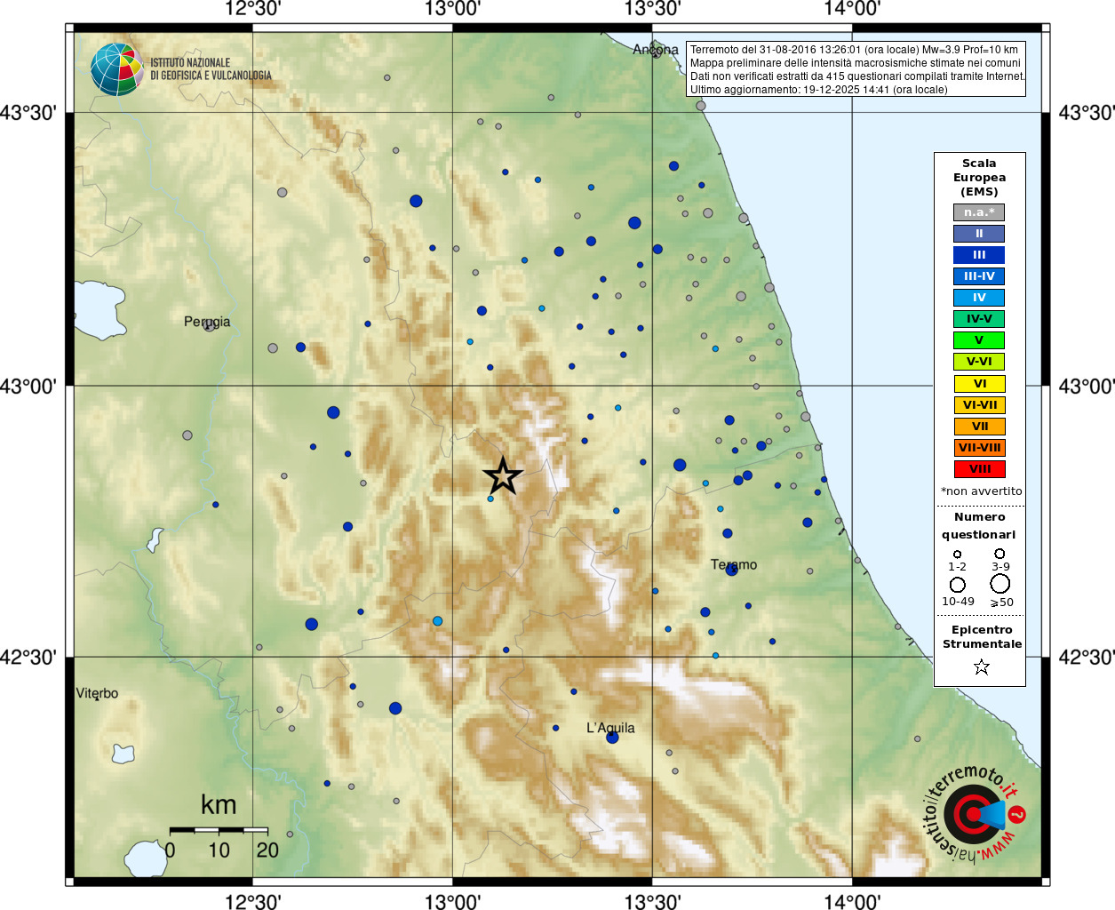Click the Teramo city label
The image size is (1115, 910).
click(x=734, y=564)
